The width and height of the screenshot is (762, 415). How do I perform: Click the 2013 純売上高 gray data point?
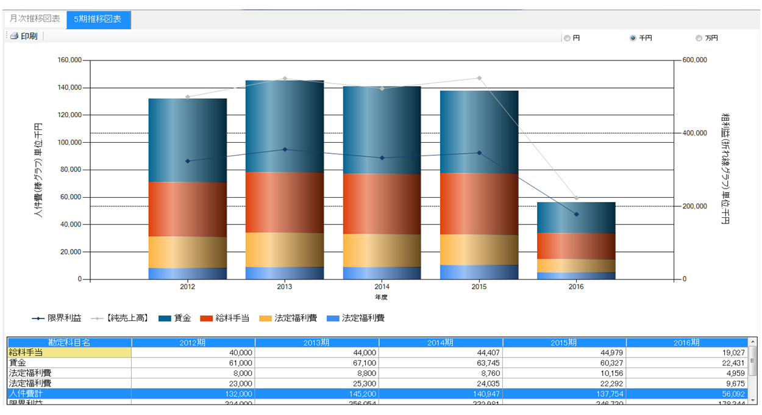(x=285, y=79)
